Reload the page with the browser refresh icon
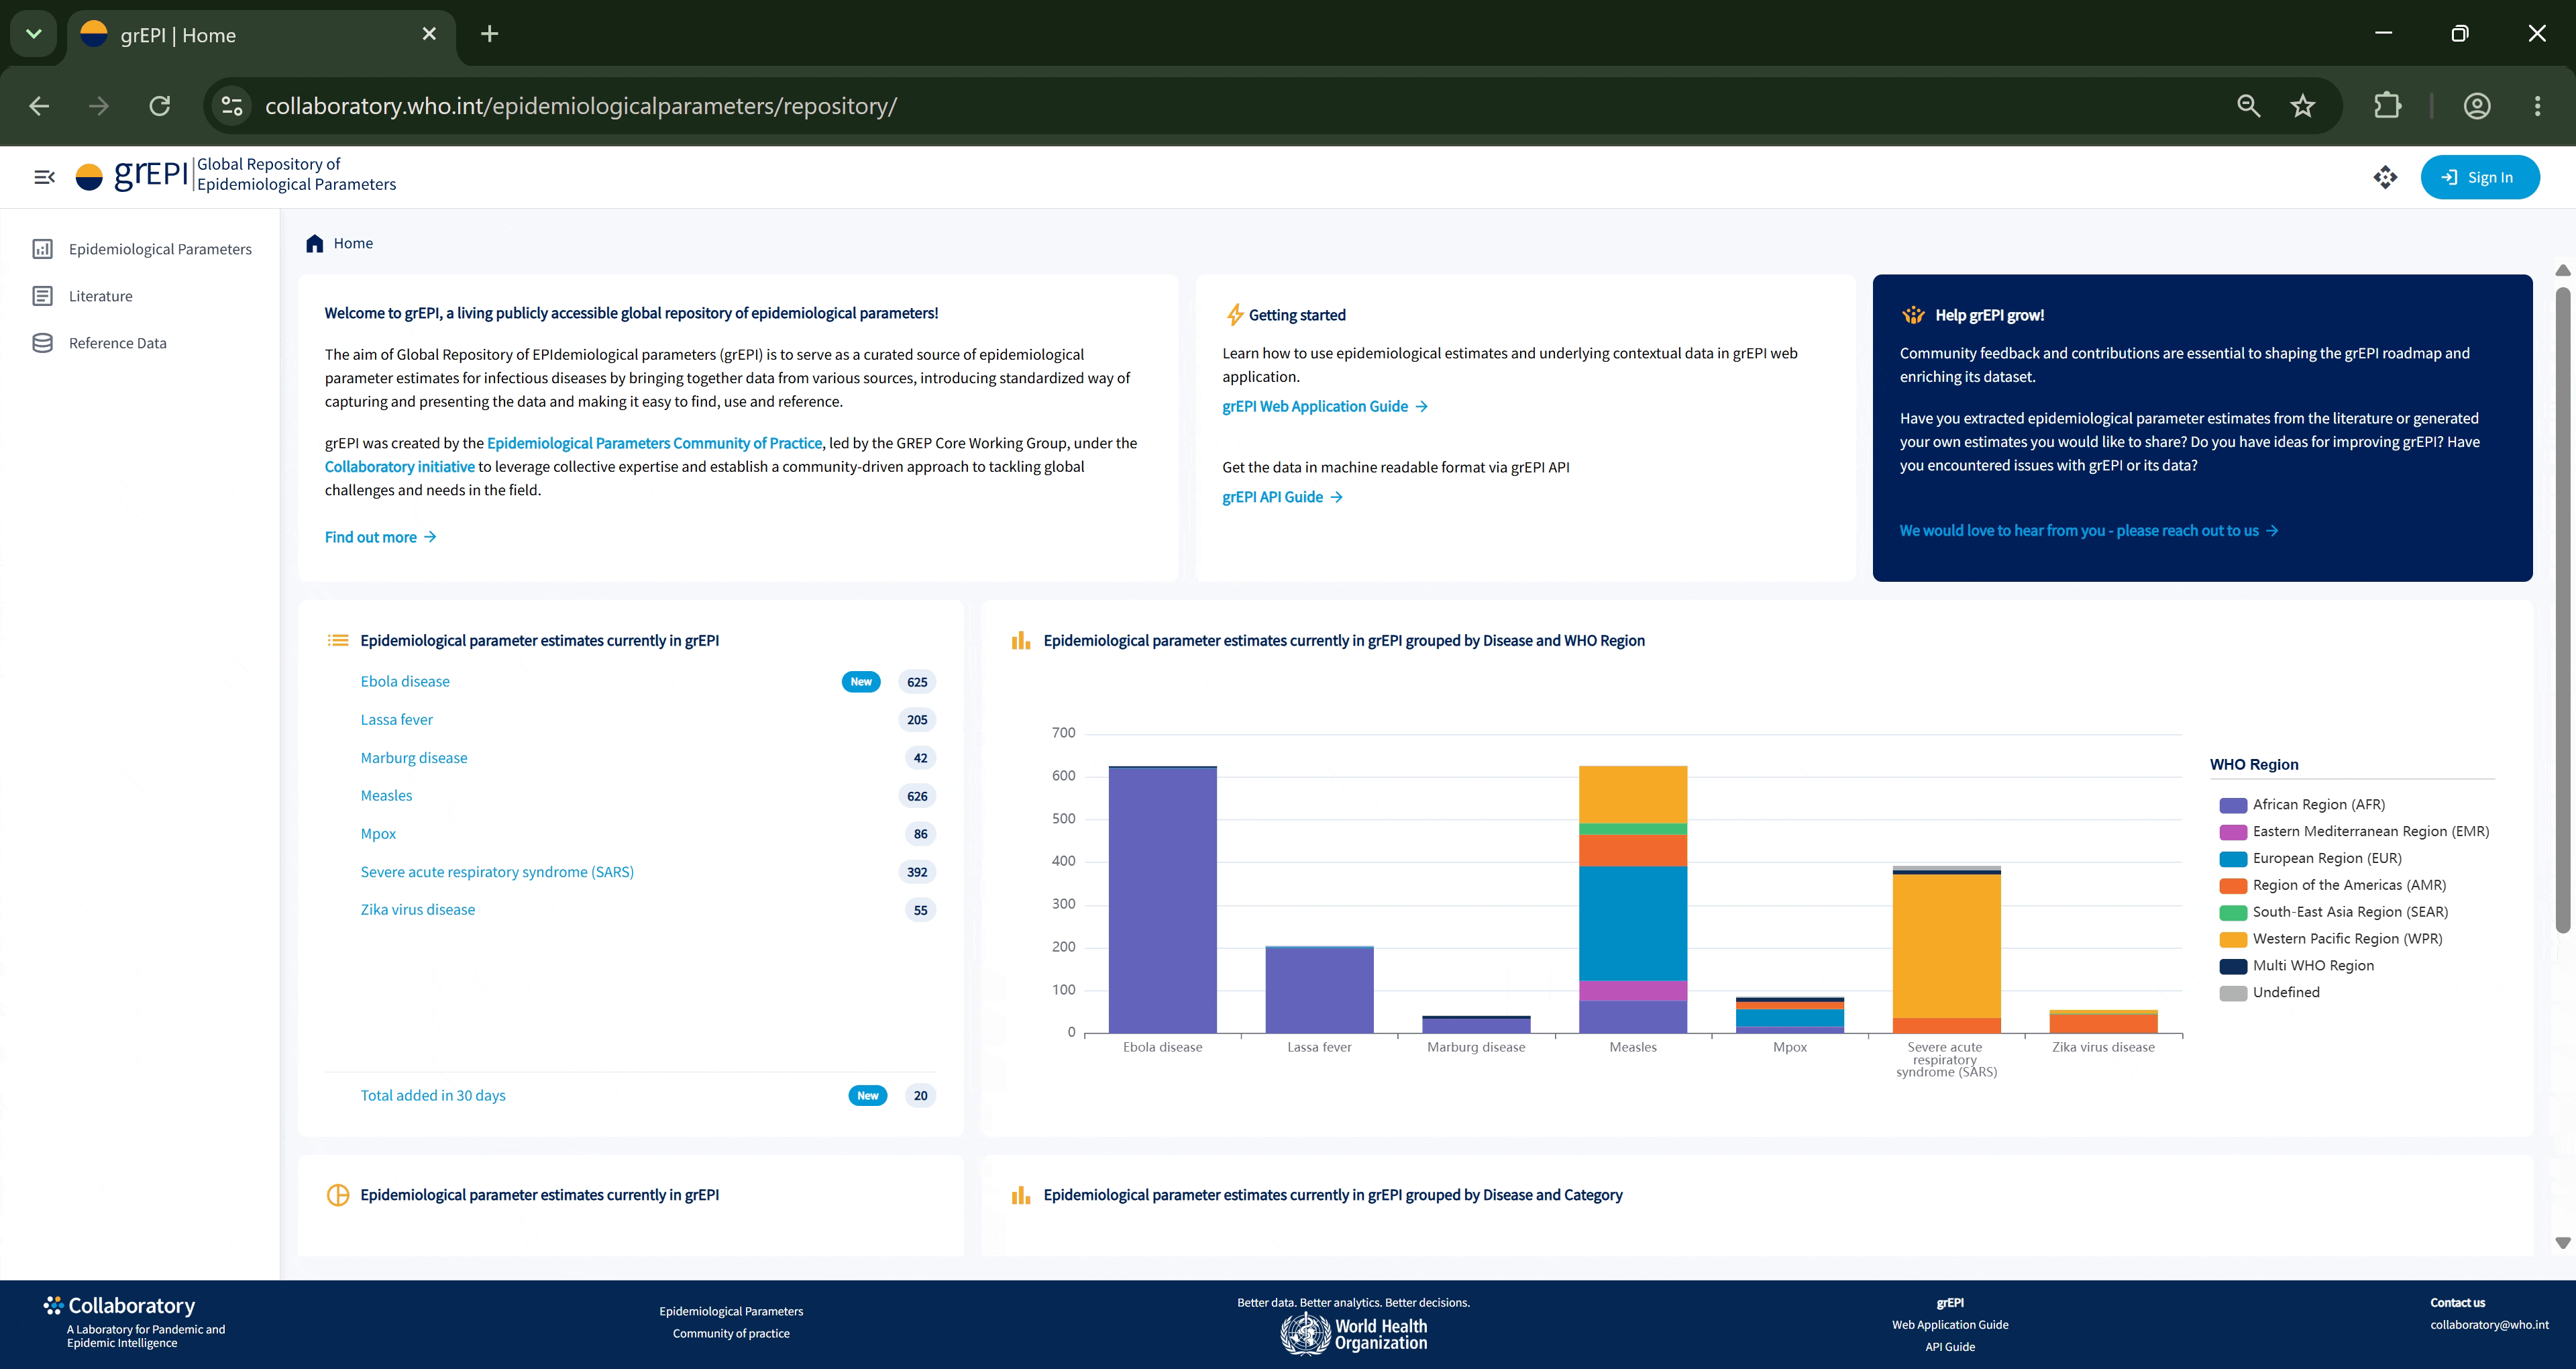The height and width of the screenshot is (1369, 2576). click(160, 105)
